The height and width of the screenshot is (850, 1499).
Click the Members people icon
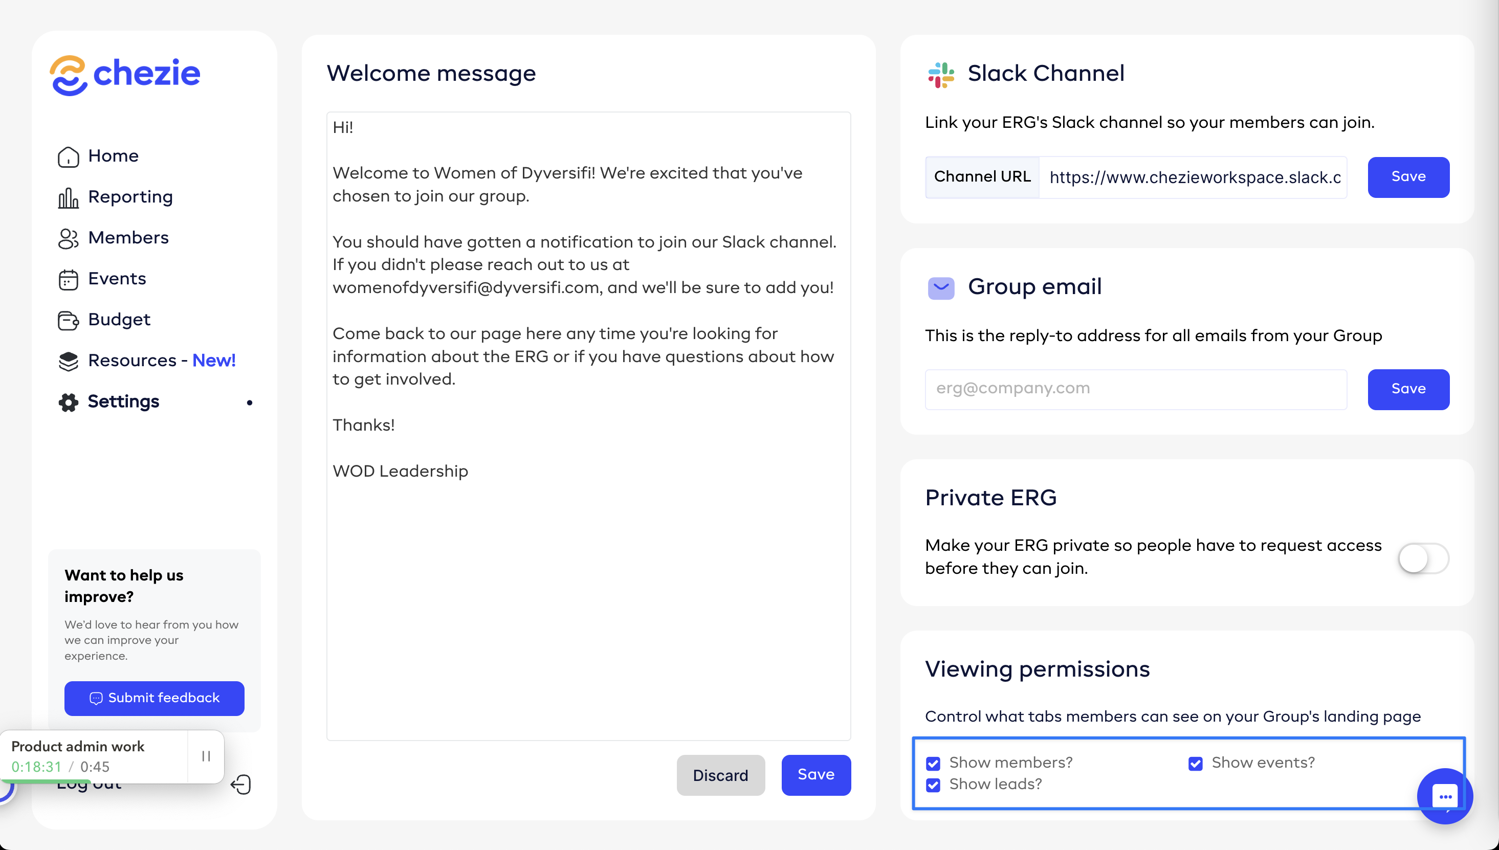point(68,238)
